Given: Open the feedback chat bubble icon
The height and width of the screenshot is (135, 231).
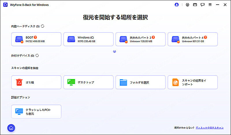Looking at the screenshot, I should [203, 5].
